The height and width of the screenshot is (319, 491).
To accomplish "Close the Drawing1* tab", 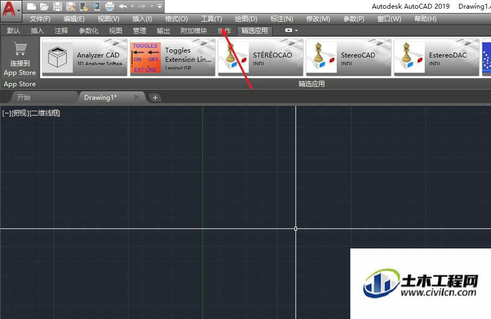I will (136, 97).
